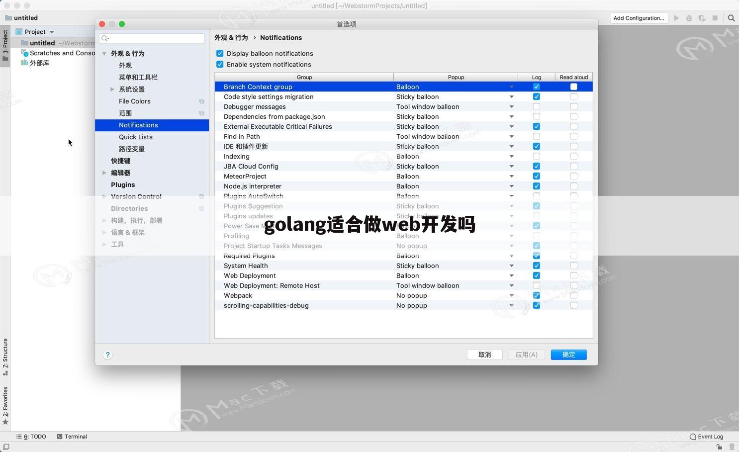Click the Group column header

304,77
